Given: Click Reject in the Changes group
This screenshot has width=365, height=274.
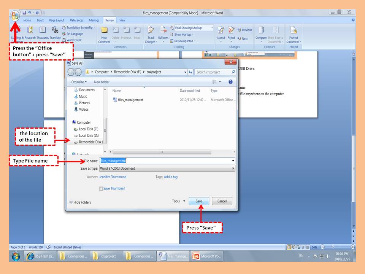Looking at the screenshot, I should (231, 34).
